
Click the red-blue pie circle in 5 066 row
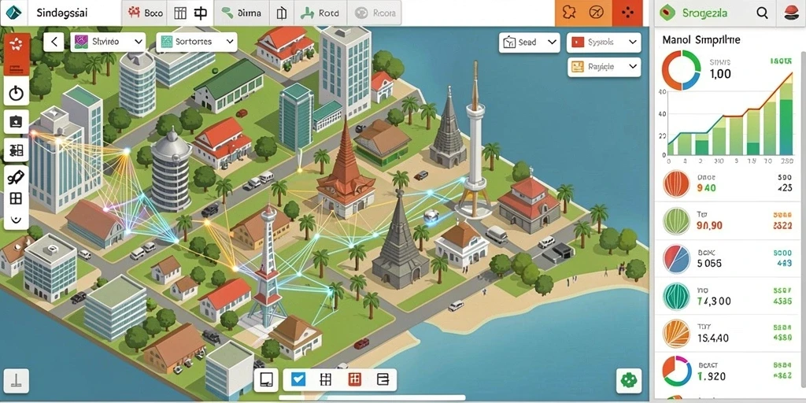click(x=676, y=258)
